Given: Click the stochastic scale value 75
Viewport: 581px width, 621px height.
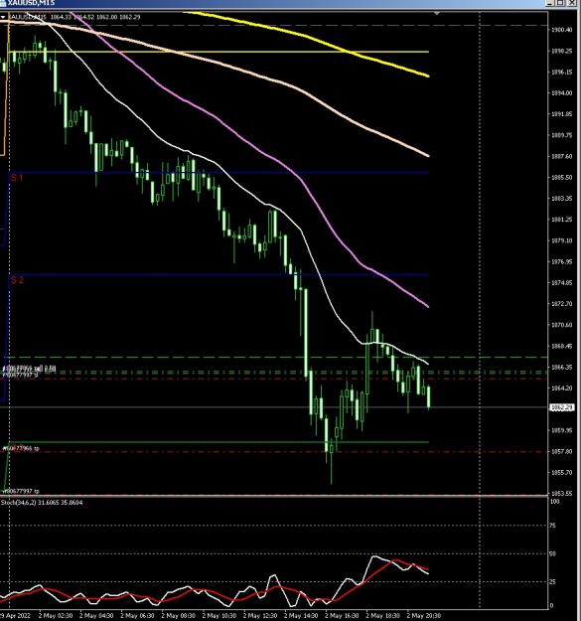Looking at the screenshot, I should coord(552,526).
